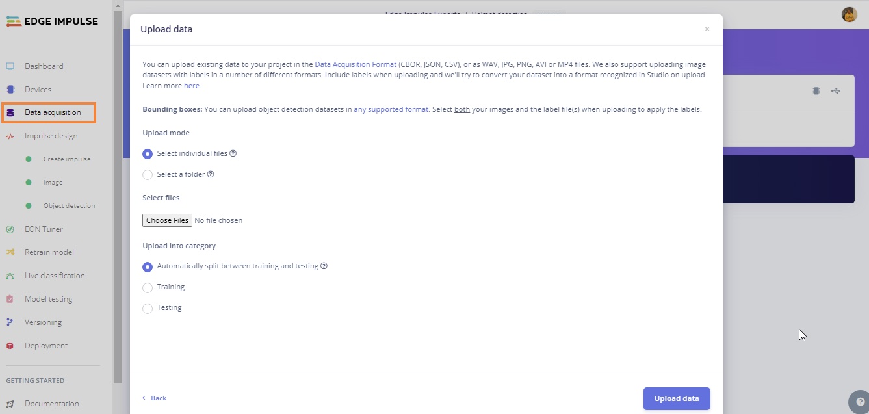Click the Retrain model shuffle icon
Image resolution: width=869 pixels, height=414 pixels.
(x=10, y=252)
